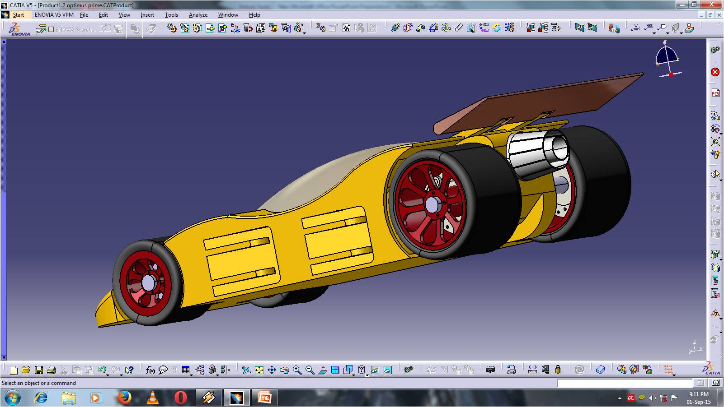Select the Quick Constraint tool
The width and height of the screenshot is (724, 407).
[471, 28]
